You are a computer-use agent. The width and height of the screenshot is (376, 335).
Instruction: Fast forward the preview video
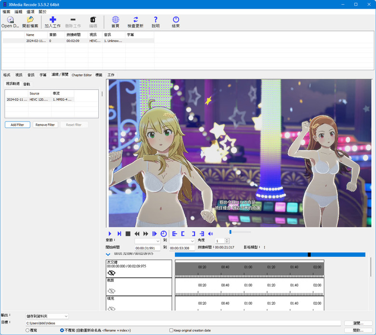click(x=146, y=234)
